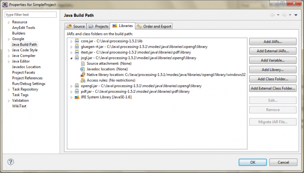Click the Source attachment icon
Screen dimensions: 304x173
[x=83, y=63]
